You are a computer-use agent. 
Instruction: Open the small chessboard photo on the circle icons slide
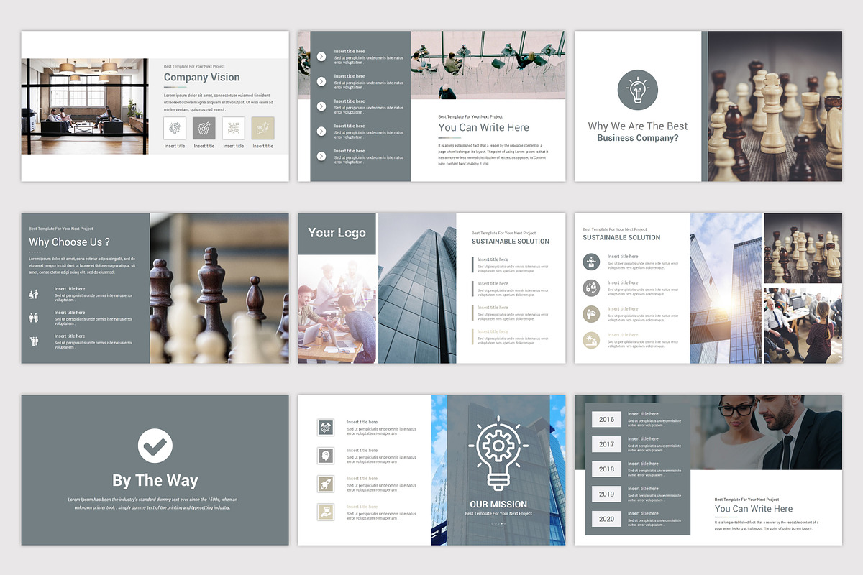[x=803, y=248]
